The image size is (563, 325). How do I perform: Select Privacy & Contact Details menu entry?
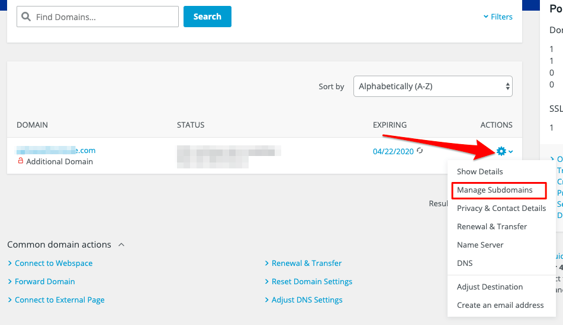coord(501,209)
